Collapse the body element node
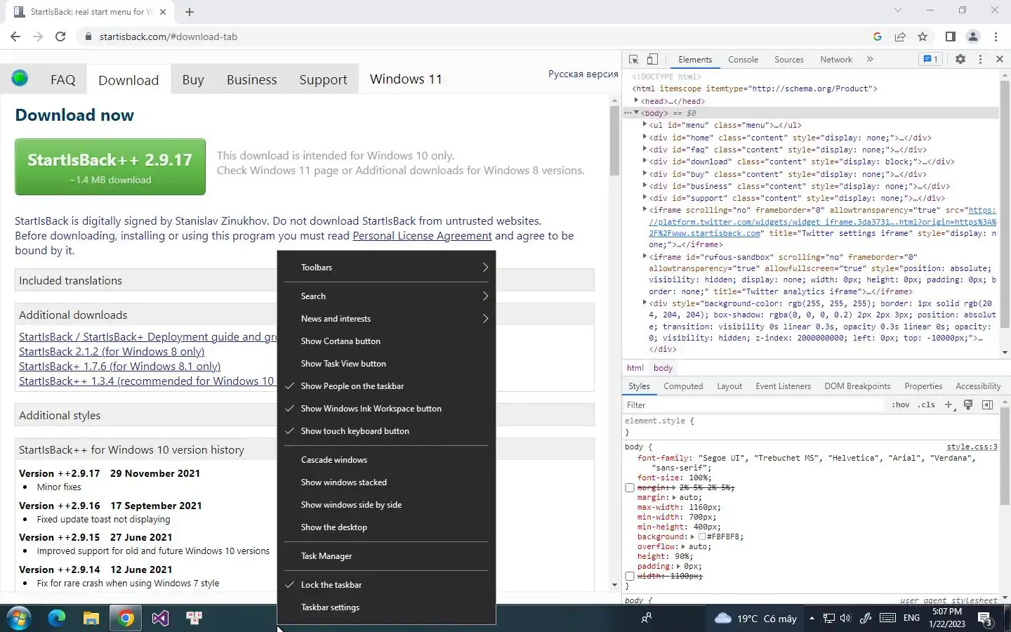1011x632 pixels. [x=636, y=112]
